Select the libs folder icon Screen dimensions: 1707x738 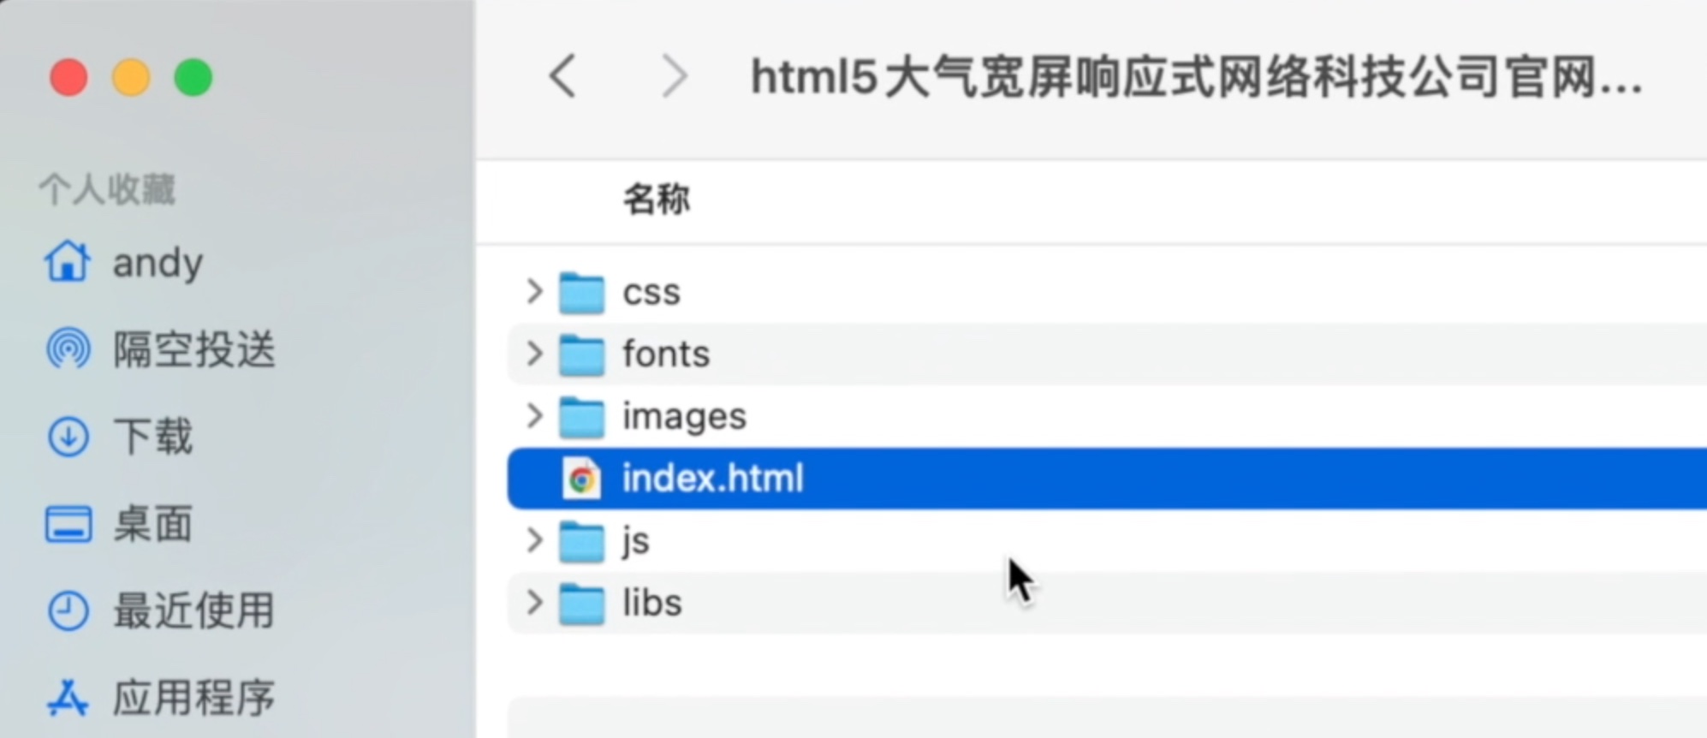click(581, 604)
